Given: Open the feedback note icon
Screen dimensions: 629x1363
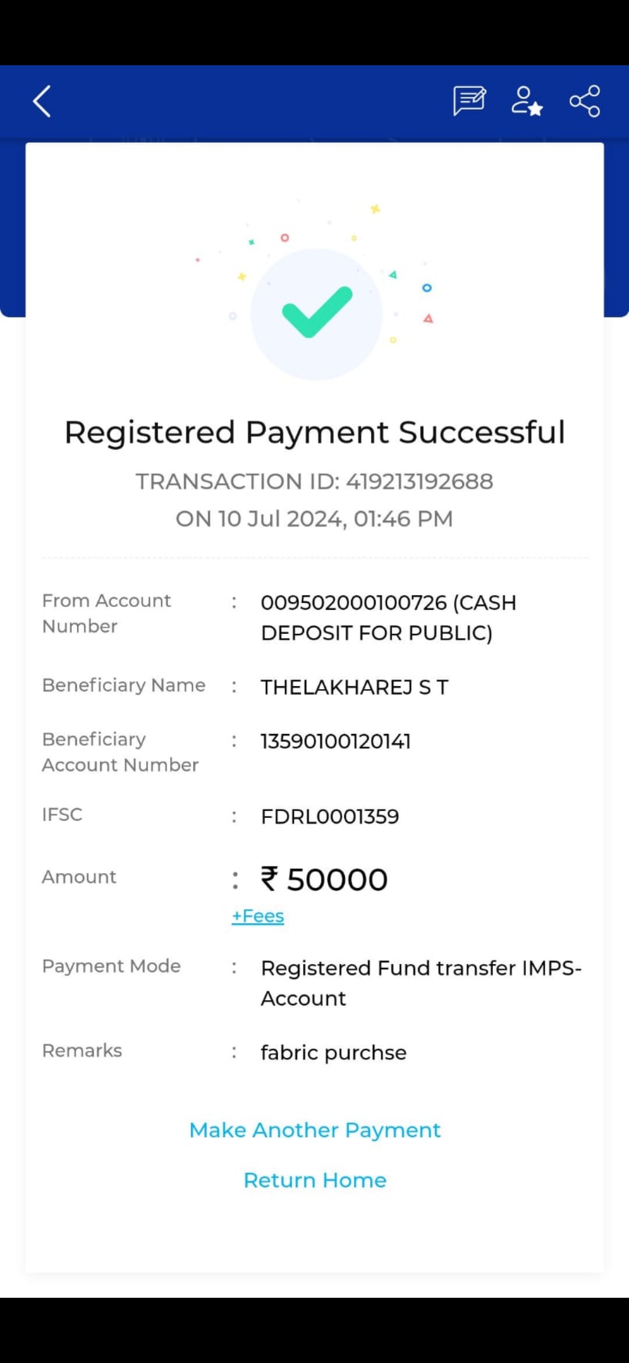Looking at the screenshot, I should [469, 101].
